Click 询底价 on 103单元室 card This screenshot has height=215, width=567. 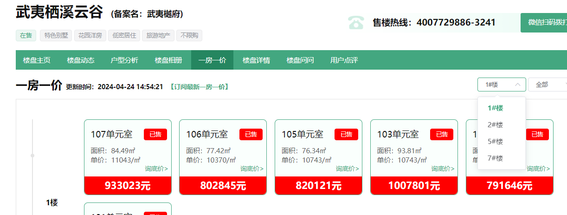click(x=443, y=169)
